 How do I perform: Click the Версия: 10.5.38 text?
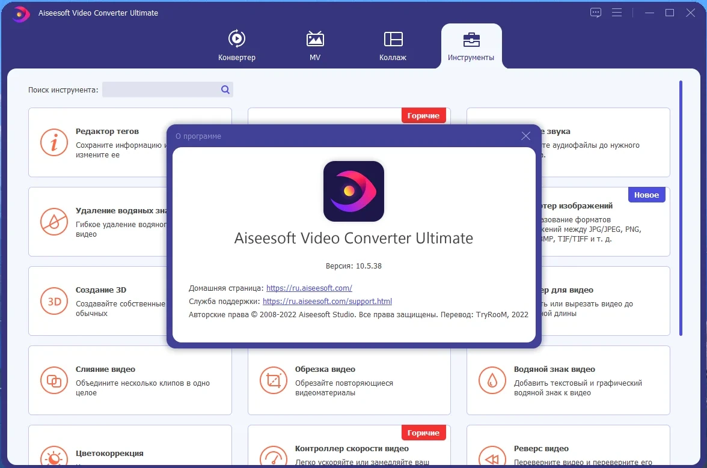click(x=353, y=266)
